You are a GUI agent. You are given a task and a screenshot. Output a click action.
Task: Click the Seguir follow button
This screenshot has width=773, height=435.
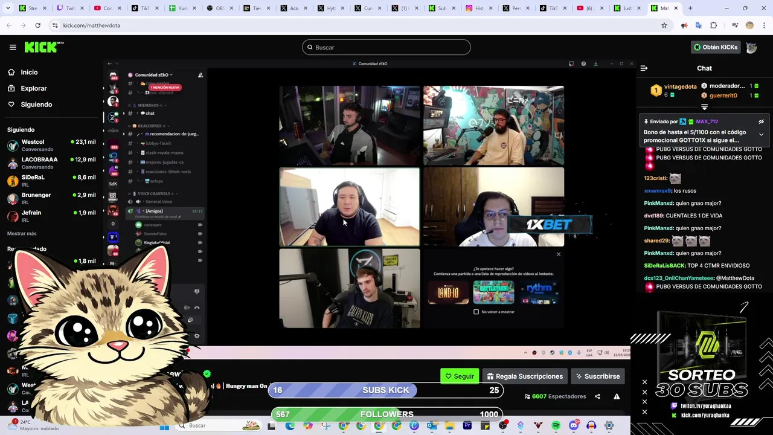(x=460, y=376)
